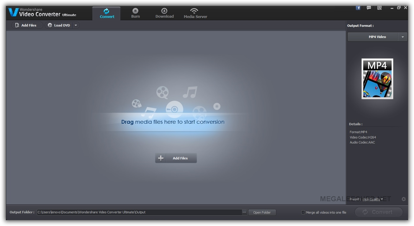The height and width of the screenshot is (226, 414).
Task: Click the large Add Files button
Action: (176, 158)
